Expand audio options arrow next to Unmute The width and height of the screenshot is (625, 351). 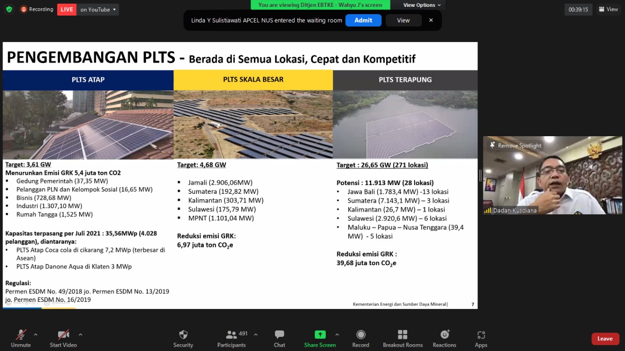(35, 334)
